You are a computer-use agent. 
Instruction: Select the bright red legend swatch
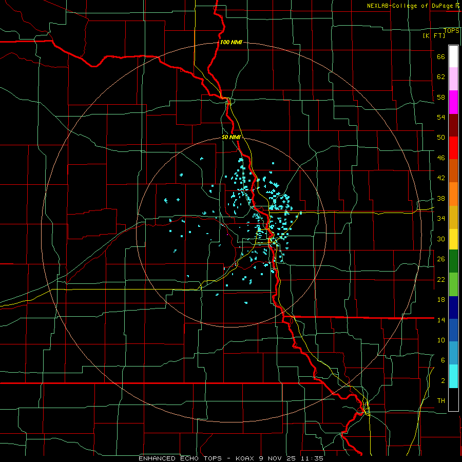(453, 148)
